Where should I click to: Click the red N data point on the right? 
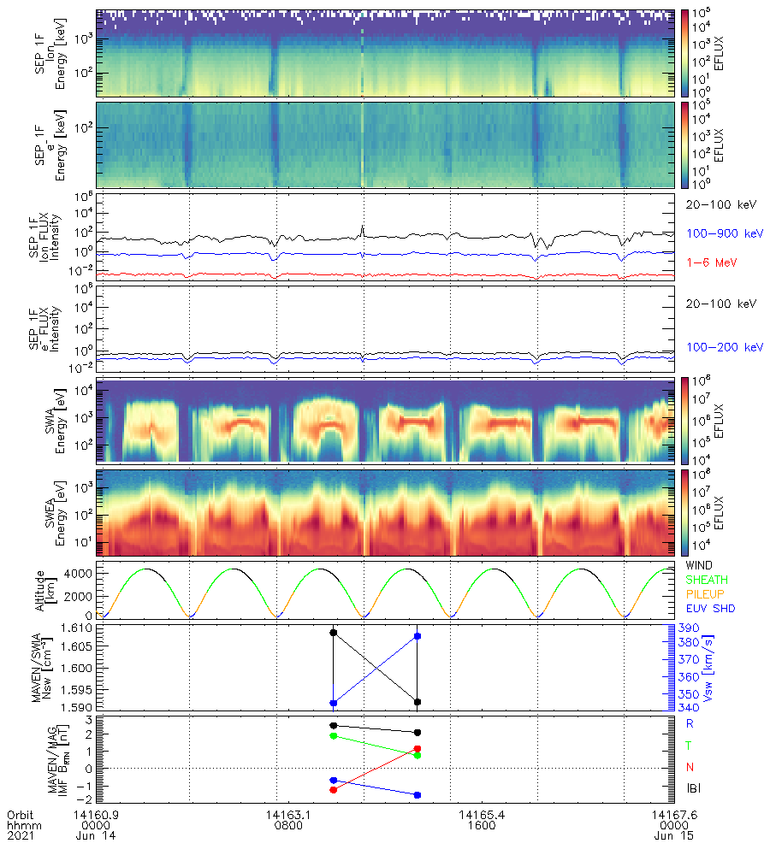[x=417, y=748]
